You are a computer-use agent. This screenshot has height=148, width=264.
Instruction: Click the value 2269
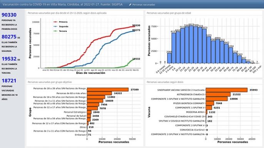click(x=96, y=120)
